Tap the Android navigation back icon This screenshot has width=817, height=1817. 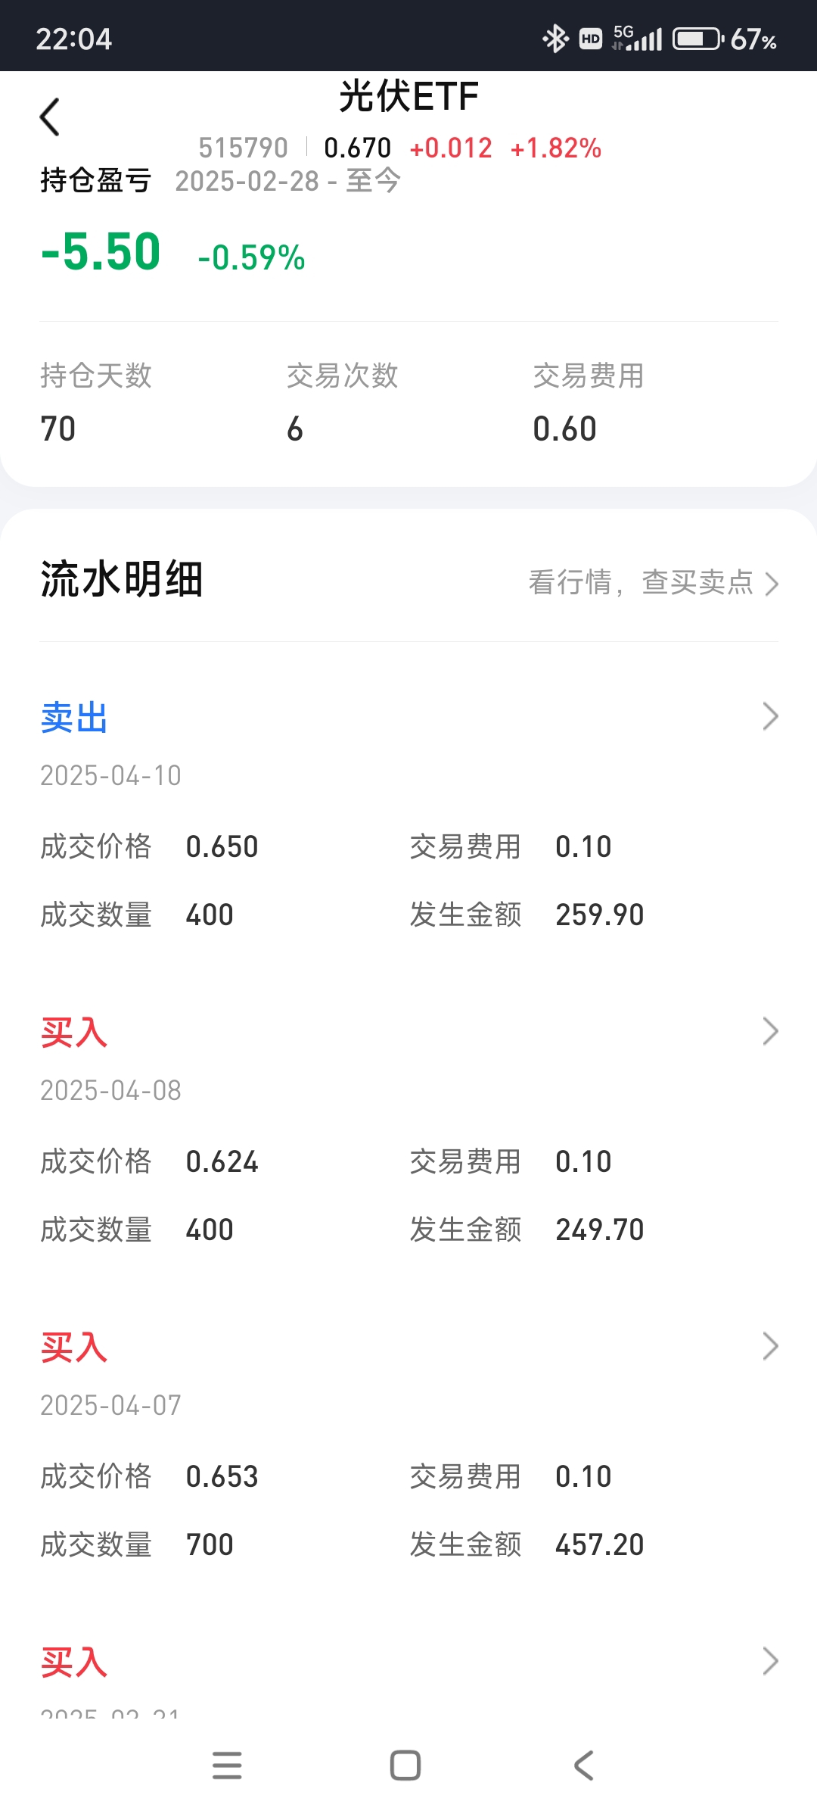(584, 1766)
